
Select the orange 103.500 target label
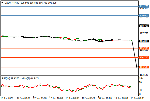pos(144,67)
